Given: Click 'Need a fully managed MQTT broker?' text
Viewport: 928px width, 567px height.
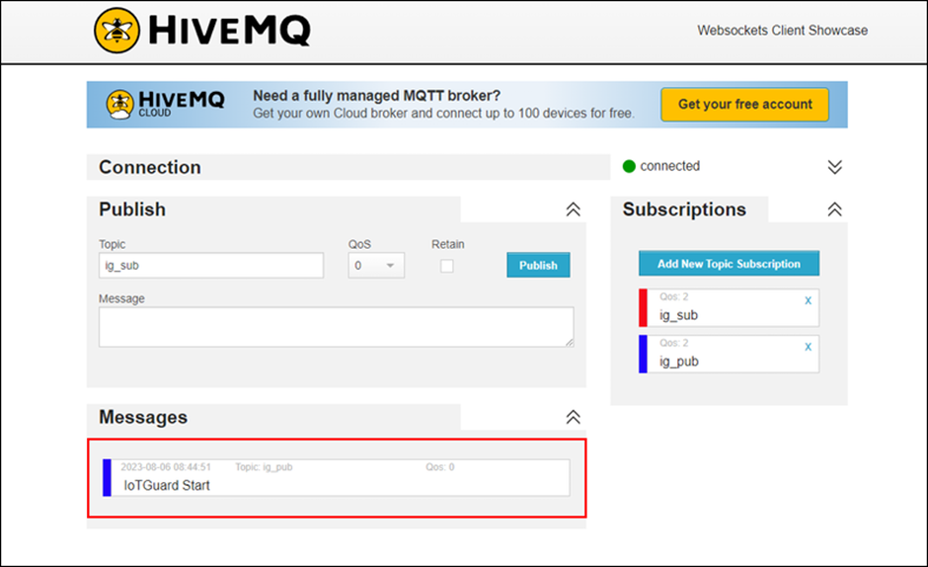Looking at the screenshot, I should tap(377, 96).
